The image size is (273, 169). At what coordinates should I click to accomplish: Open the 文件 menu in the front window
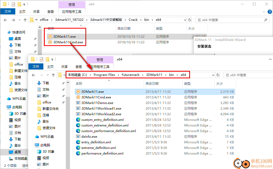coord(36,66)
